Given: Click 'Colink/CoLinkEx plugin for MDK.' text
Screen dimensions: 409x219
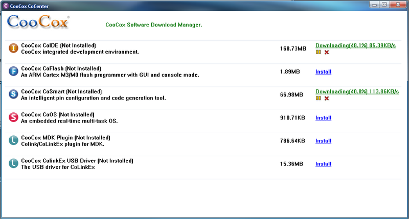Looking at the screenshot, I should click(62, 144).
